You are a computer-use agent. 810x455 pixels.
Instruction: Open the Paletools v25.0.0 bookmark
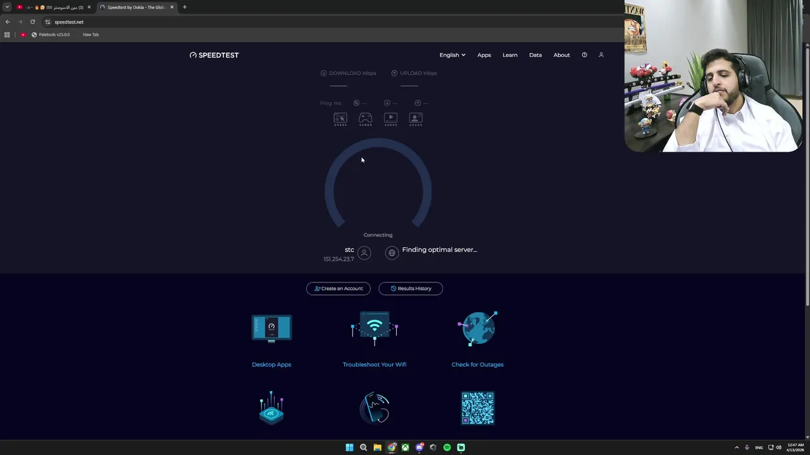[51, 35]
